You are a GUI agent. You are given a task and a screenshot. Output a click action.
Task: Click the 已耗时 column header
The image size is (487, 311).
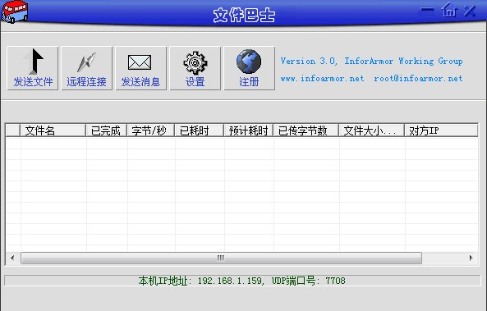pyautogui.click(x=200, y=130)
